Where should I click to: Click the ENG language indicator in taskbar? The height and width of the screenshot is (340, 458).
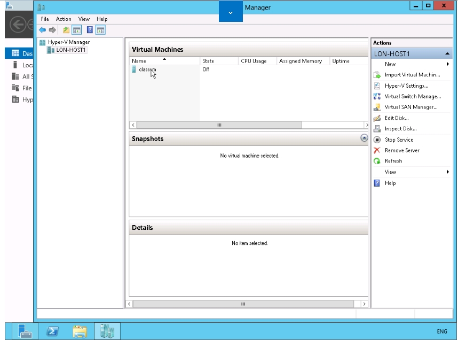point(441,331)
